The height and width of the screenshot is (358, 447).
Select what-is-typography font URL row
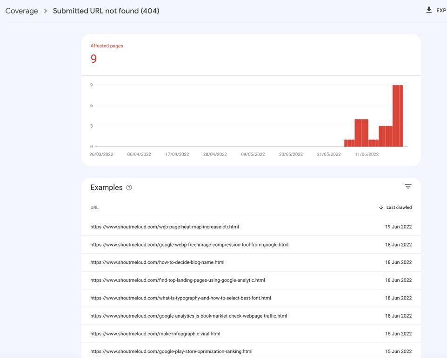pos(180,298)
